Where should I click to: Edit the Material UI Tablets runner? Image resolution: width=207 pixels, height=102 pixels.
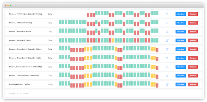coord(167,41)
